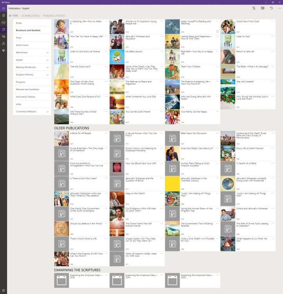The image size is (283, 294).
Task: Switch to the BY TYPE tab
Action: pos(13,16)
